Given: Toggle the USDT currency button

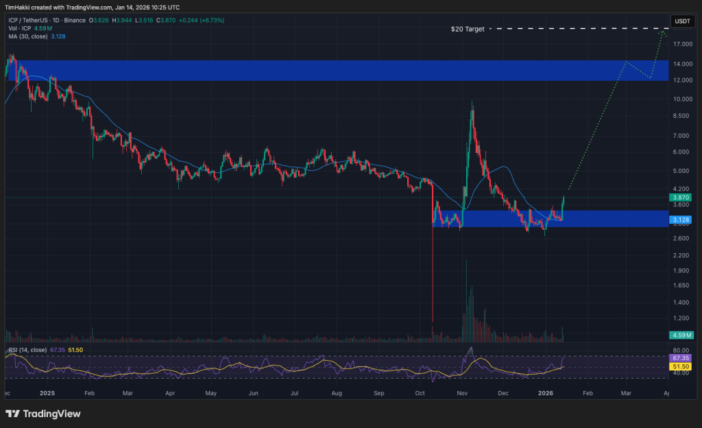Looking at the screenshot, I should pyautogui.click(x=682, y=21).
